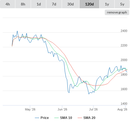Screen dimensions: 130x125
Task: Switch to the 1y time range
Action: [x=107, y=4]
